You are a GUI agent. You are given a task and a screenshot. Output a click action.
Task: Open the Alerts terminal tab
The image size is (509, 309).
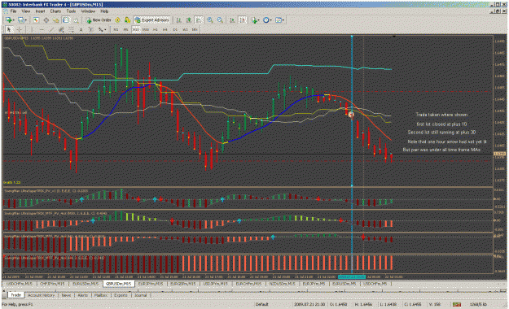[83, 295]
